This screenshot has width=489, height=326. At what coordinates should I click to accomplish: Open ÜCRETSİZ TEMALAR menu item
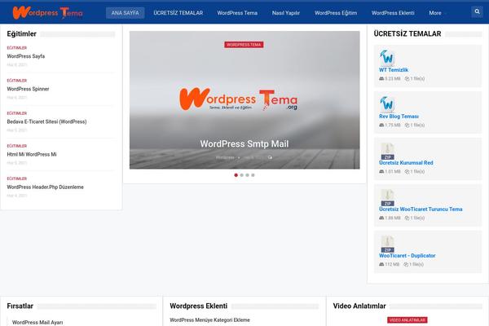pos(178,13)
